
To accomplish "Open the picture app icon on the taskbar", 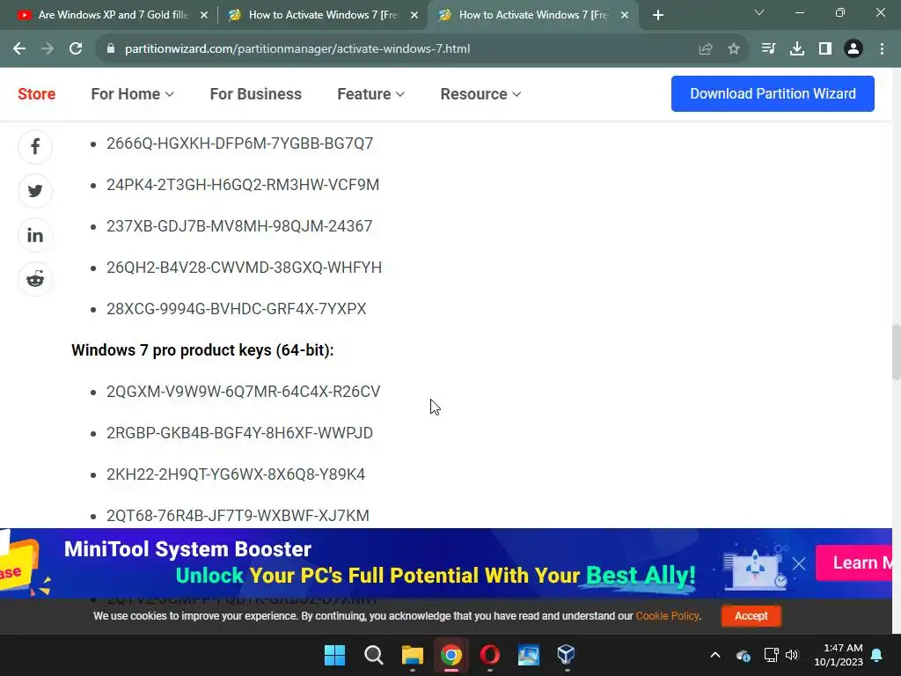I will tap(528, 655).
